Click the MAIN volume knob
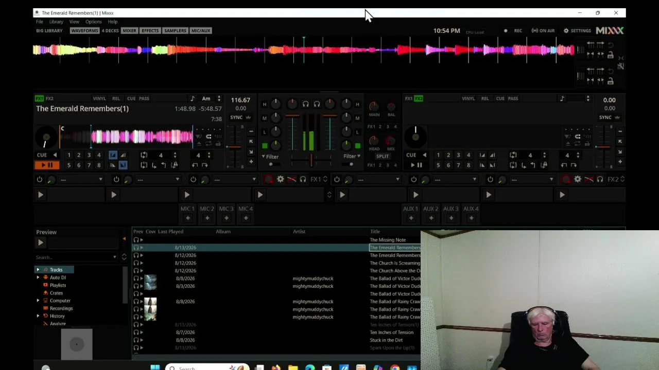 tap(374, 107)
